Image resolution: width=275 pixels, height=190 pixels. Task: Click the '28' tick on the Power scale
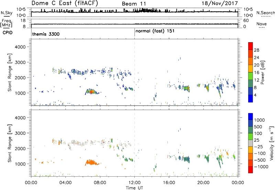pyautogui.click(x=256, y=50)
